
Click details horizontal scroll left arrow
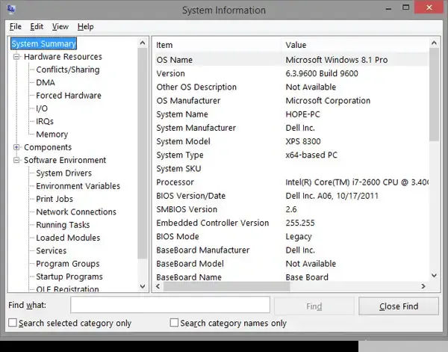pos(158,286)
